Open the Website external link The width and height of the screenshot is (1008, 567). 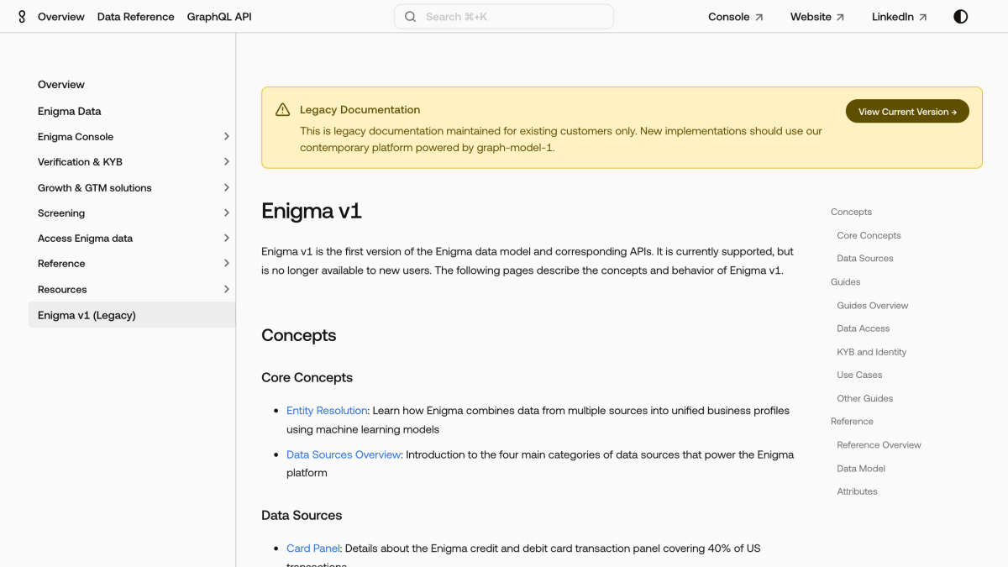coord(817,17)
